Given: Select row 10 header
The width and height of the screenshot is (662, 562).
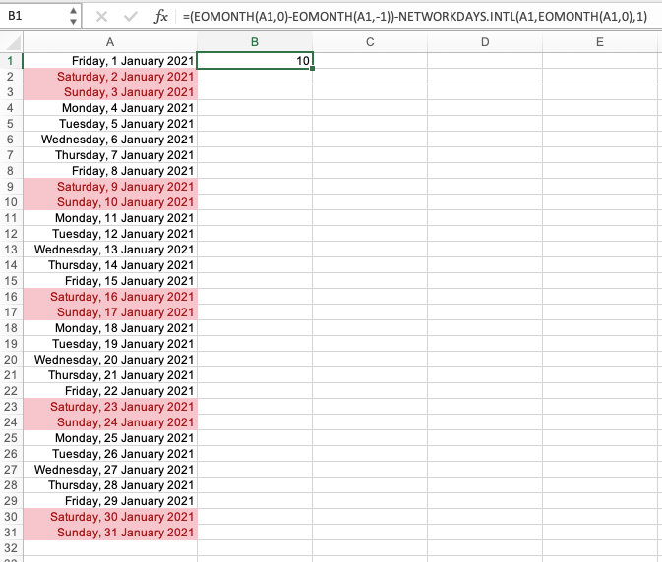Looking at the screenshot, I should coord(11,202).
